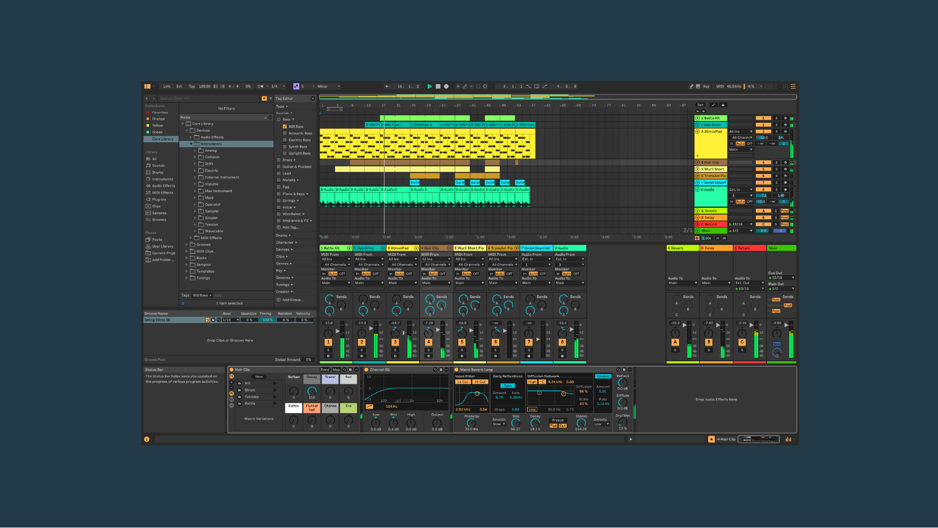Click the Link button
This screenshot has height=528, width=938.
click(x=167, y=87)
